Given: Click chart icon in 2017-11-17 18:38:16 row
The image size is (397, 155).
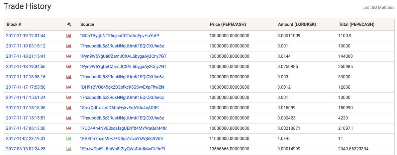Looking at the screenshot, I should click(69, 77).
